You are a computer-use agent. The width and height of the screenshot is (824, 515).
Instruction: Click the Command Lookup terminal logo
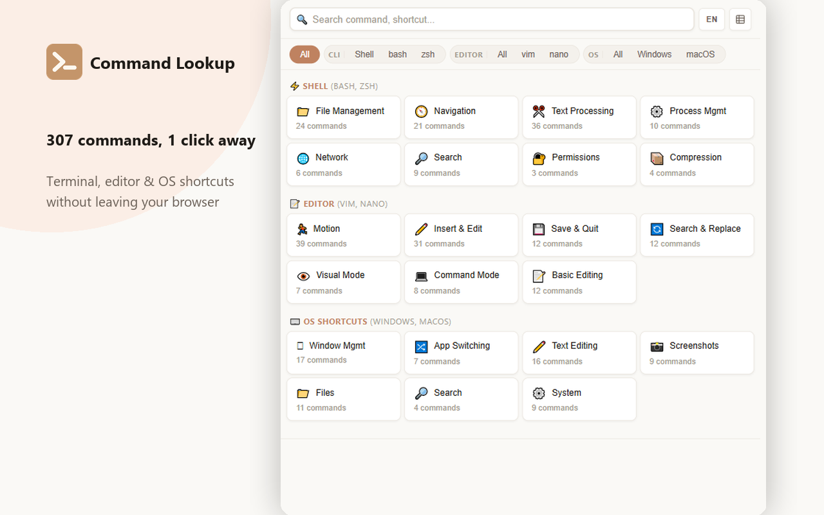coord(64,62)
